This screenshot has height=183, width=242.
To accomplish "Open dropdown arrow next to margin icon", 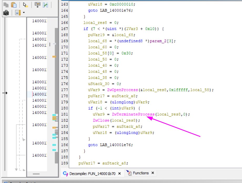I will click(x=24, y=13).
